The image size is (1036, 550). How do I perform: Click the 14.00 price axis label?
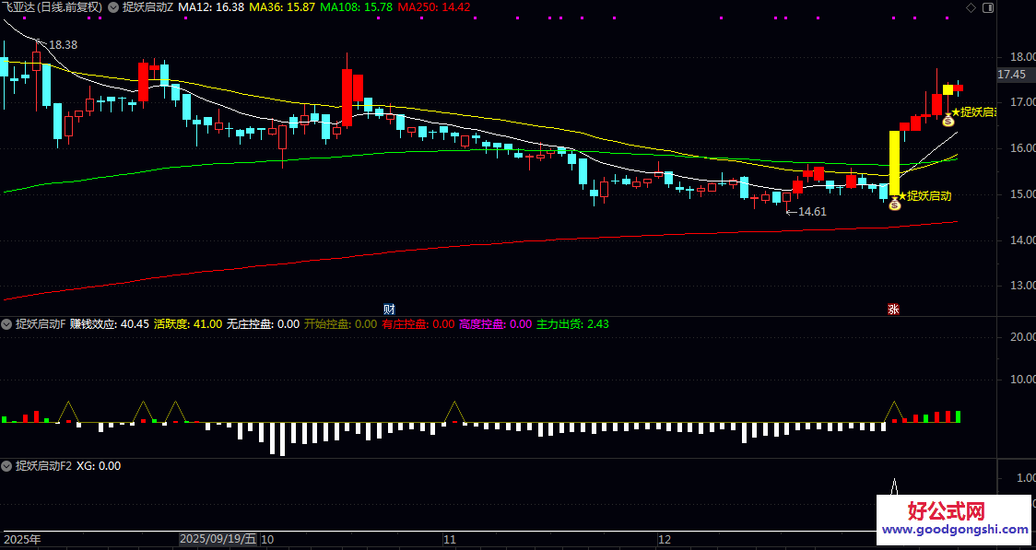pos(1021,240)
